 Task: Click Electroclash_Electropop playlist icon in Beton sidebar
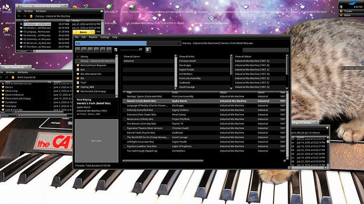pyautogui.click(x=78, y=91)
